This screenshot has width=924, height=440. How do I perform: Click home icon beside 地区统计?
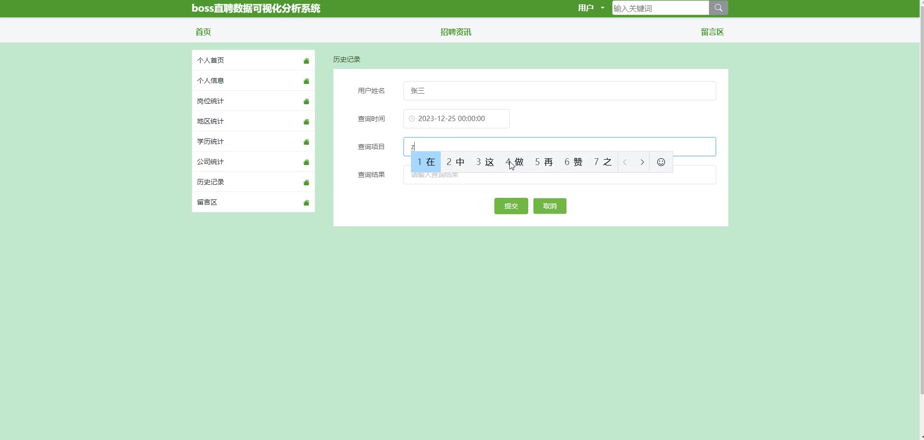click(306, 122)
